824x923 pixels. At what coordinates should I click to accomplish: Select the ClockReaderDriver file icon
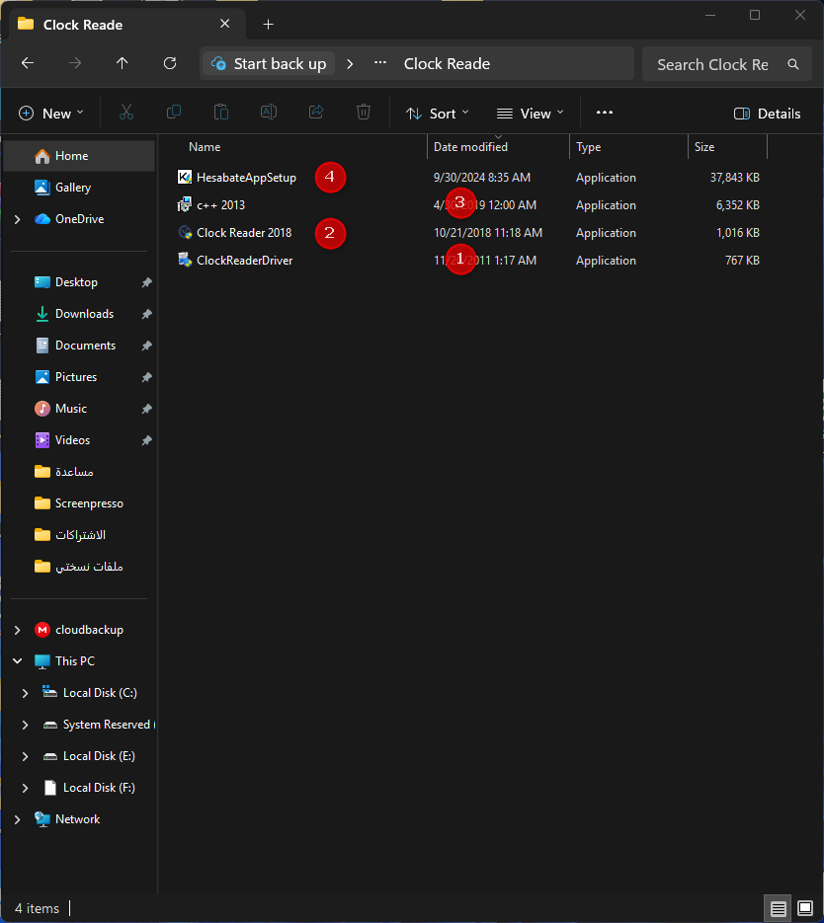coord(185,260)
